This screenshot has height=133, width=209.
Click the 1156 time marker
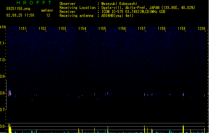[122, 28]
